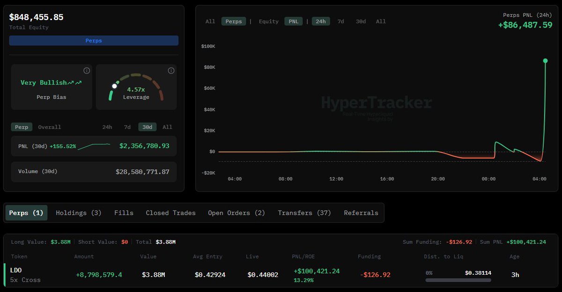The width and height of the screenshot is (562, 292).
Task: Click the Age column header
Action: tap(514, 256)
